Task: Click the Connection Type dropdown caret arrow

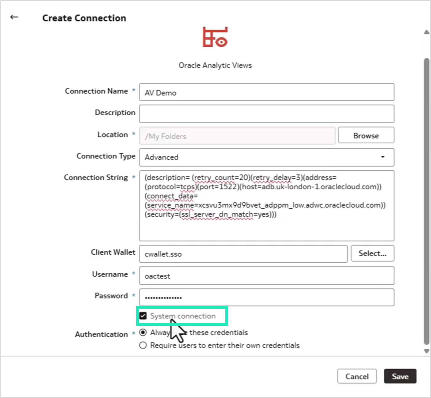Action: pyautogui.click(x=383, y=157)
